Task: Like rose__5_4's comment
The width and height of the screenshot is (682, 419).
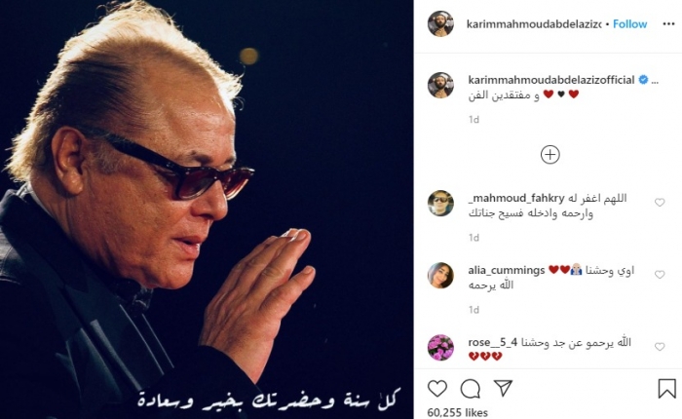Action: [x=660, y=347]
